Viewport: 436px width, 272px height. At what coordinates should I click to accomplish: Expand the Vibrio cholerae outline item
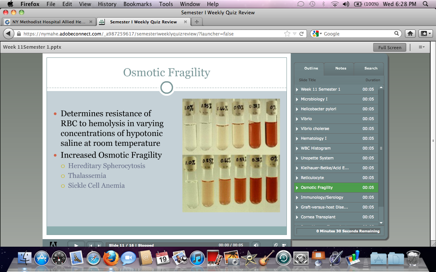pyautogui.click(x=297, y=129)
